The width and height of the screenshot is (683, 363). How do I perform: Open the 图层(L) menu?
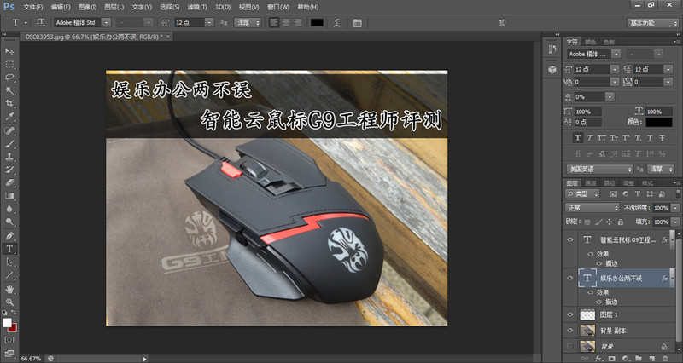click(114, 7)
